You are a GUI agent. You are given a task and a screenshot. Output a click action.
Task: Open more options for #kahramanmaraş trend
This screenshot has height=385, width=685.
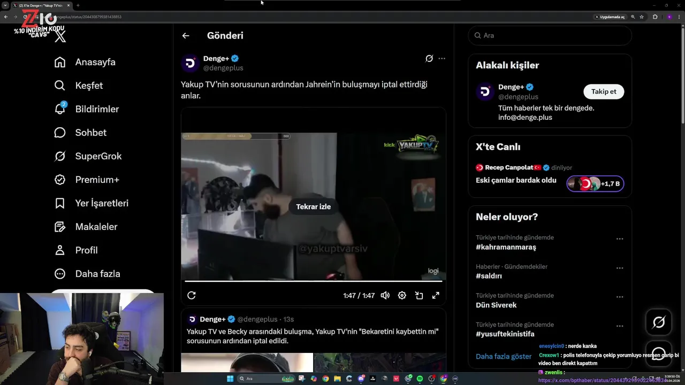620,239
